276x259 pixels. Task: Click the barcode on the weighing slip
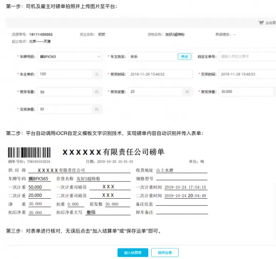pyautogui.click(x=30, y=152)
